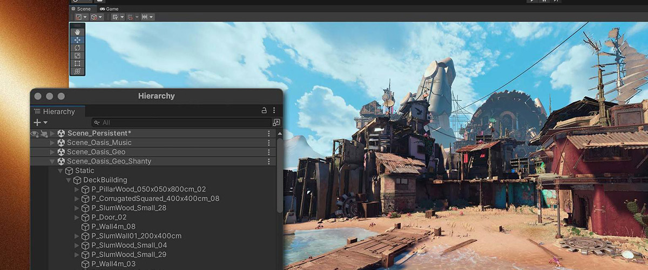648x270 pixels.
Task: Open Scene_Oasis_Geo_Shanty row options menu
Action: (x=269, y=161)
